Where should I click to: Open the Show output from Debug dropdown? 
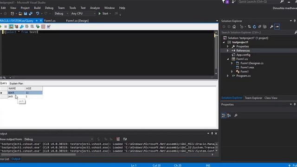pyautogui.click(x=58, y=139)
